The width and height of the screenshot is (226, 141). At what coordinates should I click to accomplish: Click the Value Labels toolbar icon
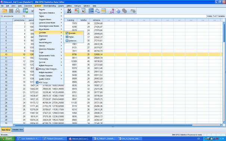111,11
